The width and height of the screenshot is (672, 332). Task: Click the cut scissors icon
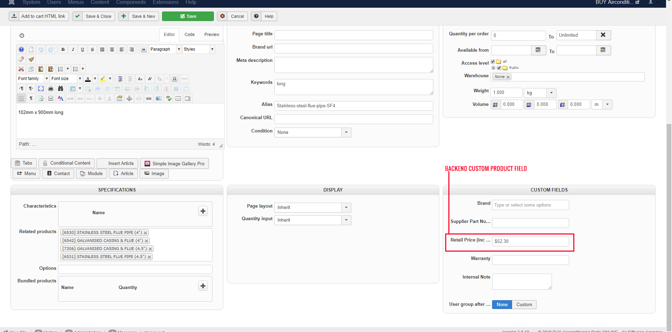pos(21,69)
